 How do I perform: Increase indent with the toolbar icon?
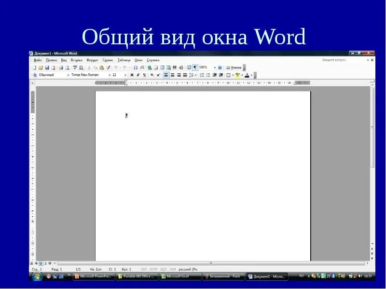click(221, 75)
